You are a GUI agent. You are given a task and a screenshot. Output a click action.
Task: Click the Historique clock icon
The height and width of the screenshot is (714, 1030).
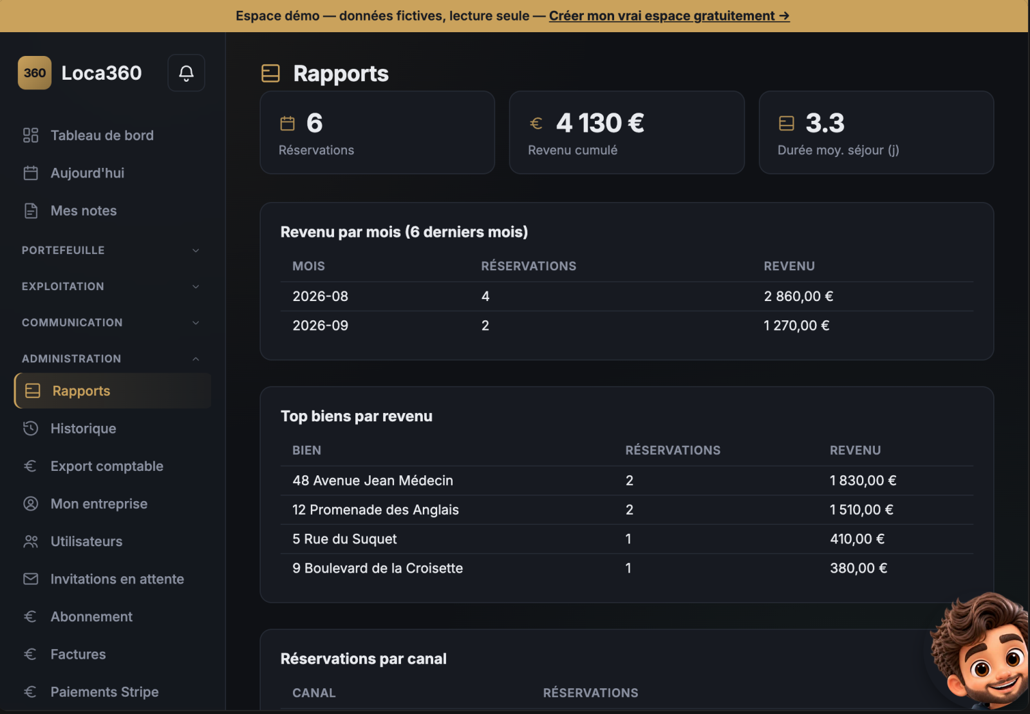tap(30, 428)
